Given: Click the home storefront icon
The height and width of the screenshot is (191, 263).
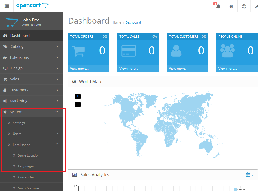Looking at the screenshot, I should 231,6.
